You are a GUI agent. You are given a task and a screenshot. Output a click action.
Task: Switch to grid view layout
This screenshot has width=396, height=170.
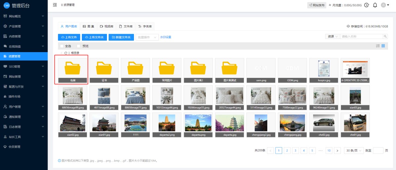383,46
